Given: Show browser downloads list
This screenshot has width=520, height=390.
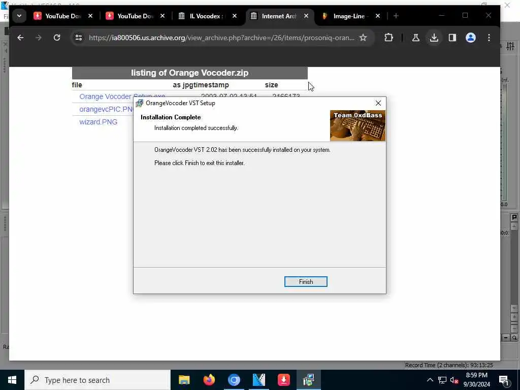Looking at the screenshot, I should click(434, 38).
